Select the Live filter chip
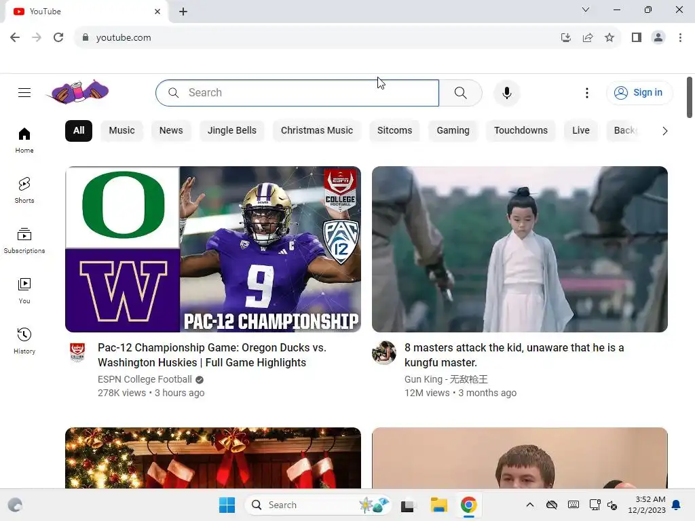Screen dimensions: 695x521 (581, 131)
